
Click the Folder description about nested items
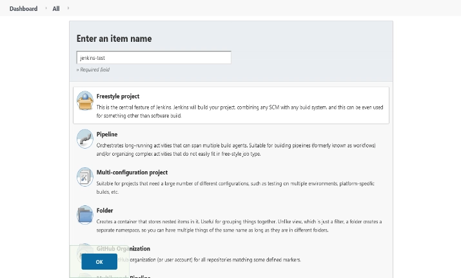click(239, 226)
